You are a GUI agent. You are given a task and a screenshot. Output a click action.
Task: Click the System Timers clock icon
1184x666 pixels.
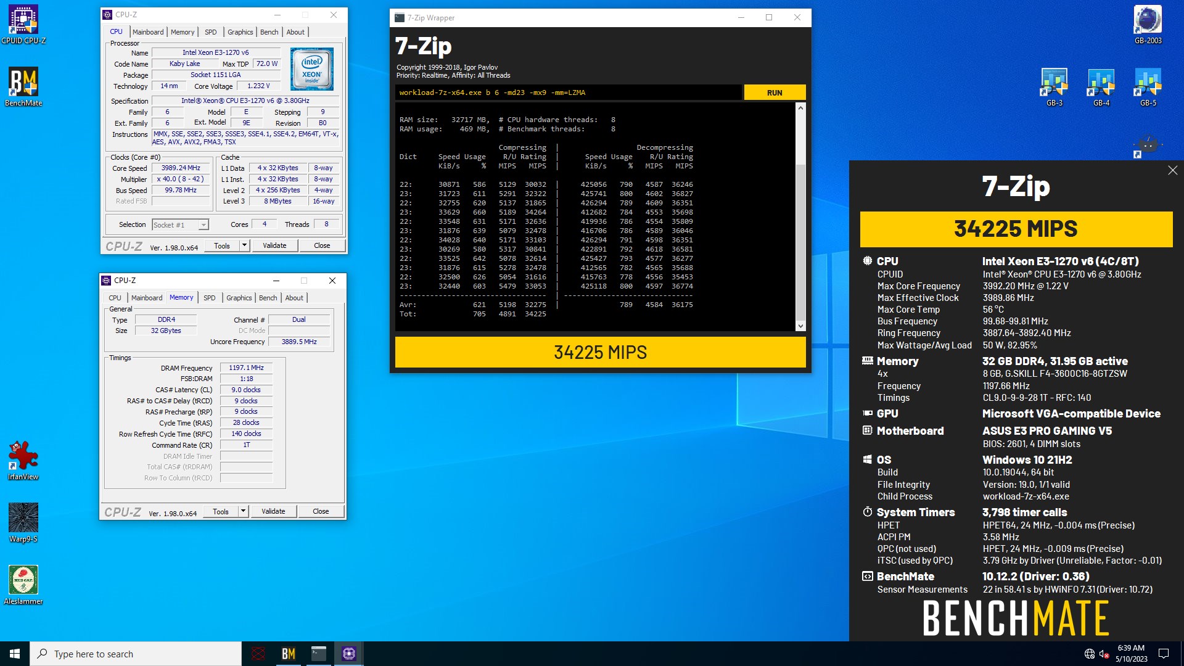tap(868, 512)
